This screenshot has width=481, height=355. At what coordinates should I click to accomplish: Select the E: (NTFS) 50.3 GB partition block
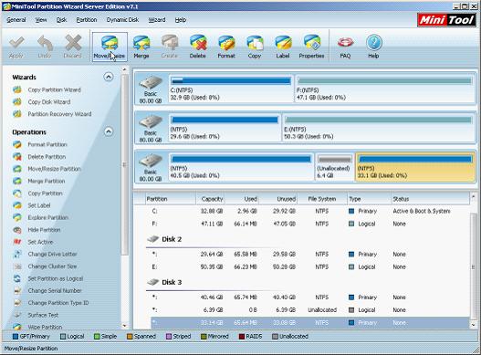[378, 128]
